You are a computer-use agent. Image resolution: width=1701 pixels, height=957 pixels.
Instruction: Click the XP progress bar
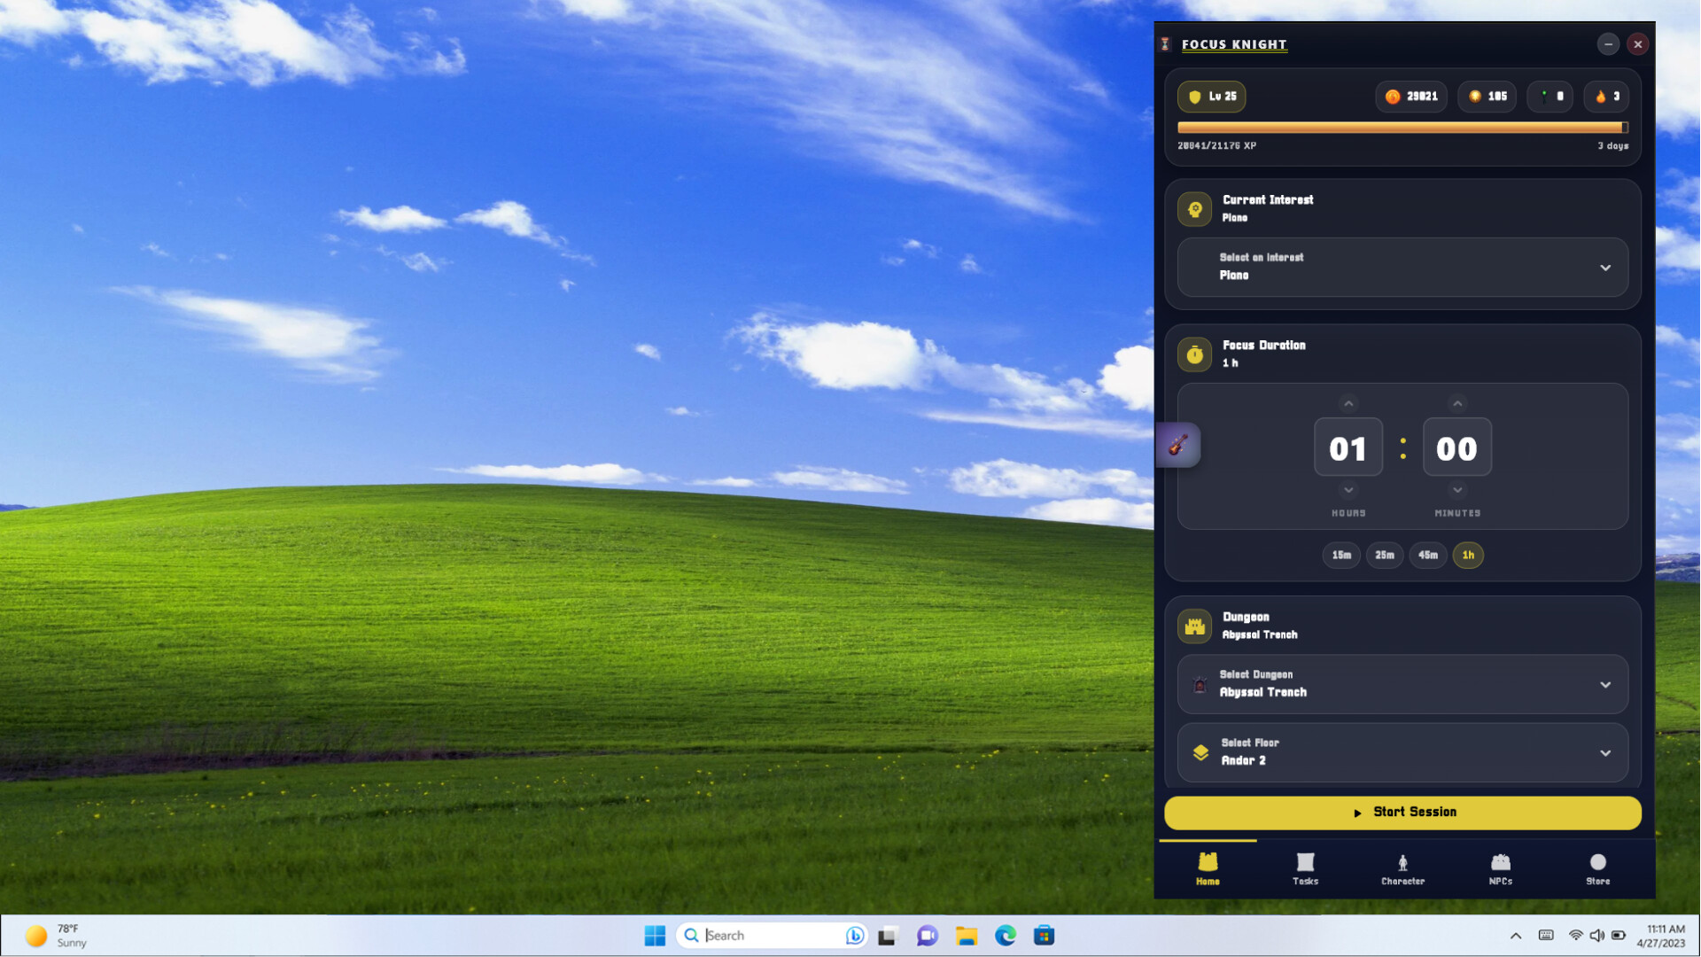tap(1402, 128)
